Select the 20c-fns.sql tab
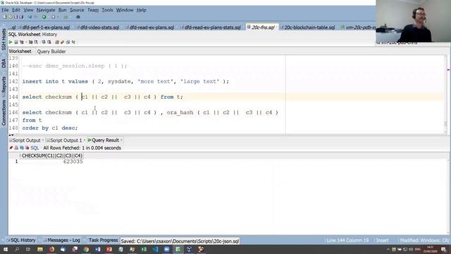This screenshot has width=451, height=254. pyautogui.click(x=261, y=28)
